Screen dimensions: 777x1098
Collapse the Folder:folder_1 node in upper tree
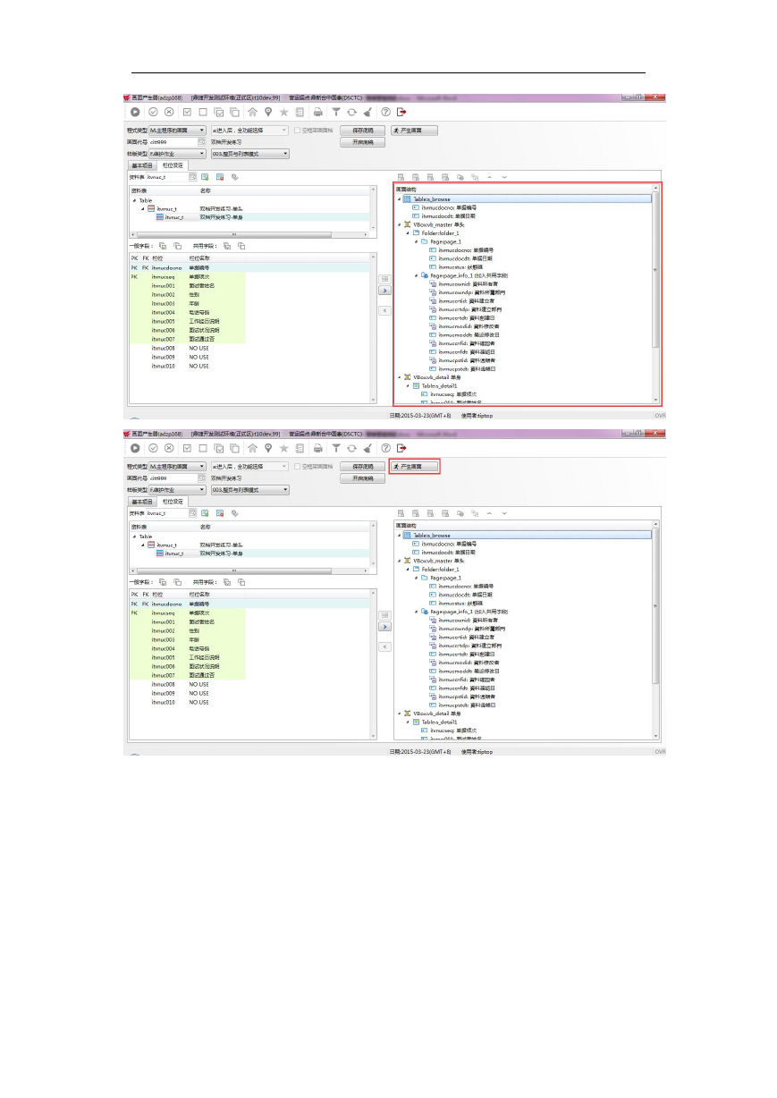tap(408, 232)
